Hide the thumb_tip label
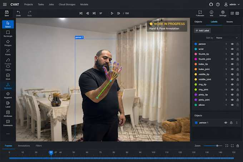The image size is (243, 162). 232,54
